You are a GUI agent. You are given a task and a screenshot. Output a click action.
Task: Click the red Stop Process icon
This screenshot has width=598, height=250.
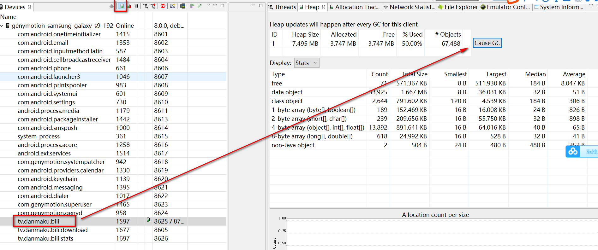point(163,6)
